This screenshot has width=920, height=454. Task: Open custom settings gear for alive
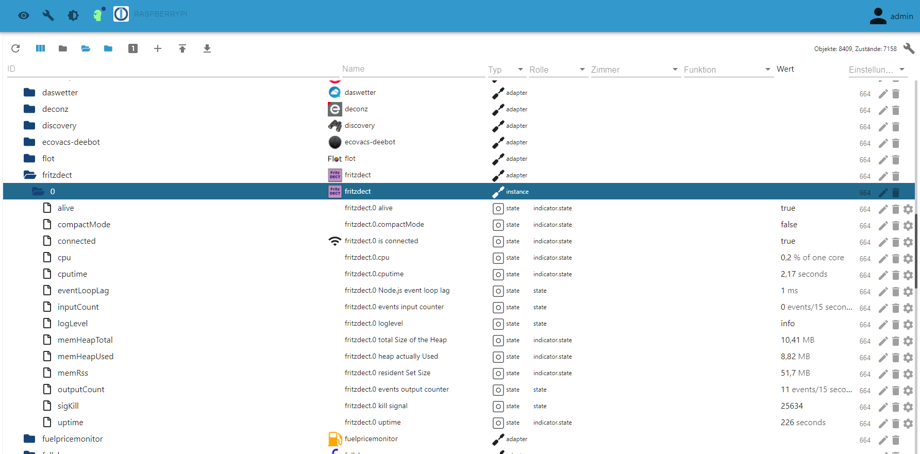coord(908,209)
